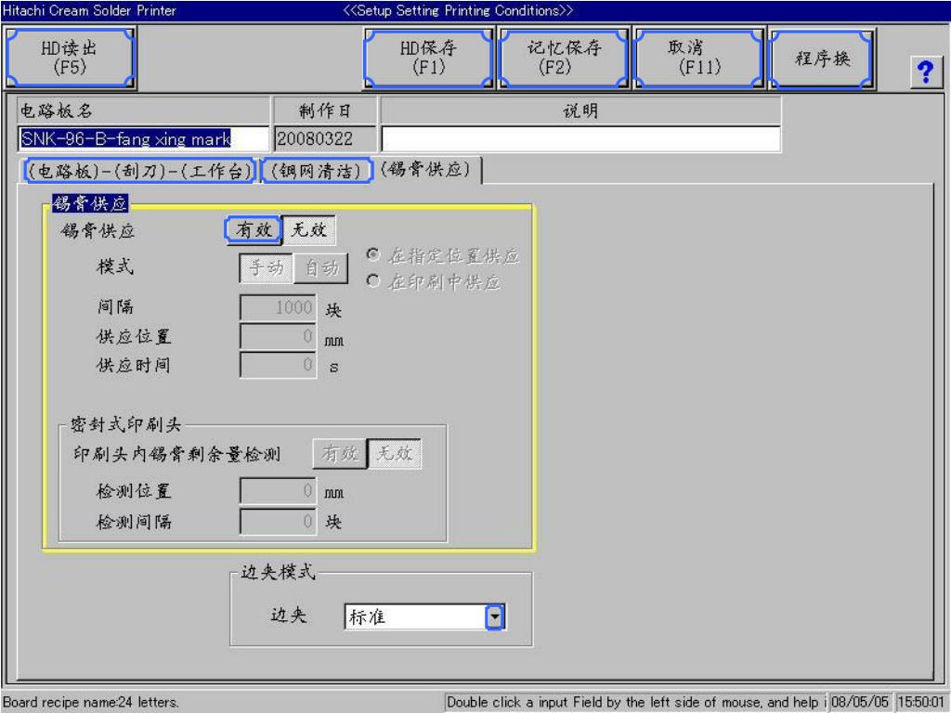This screenshot has height=713, width=951.
Task: Click the status bar message starting "Double click a input Field"
Action: (x=635, y=702)
